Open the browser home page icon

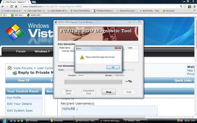point(16,7)
